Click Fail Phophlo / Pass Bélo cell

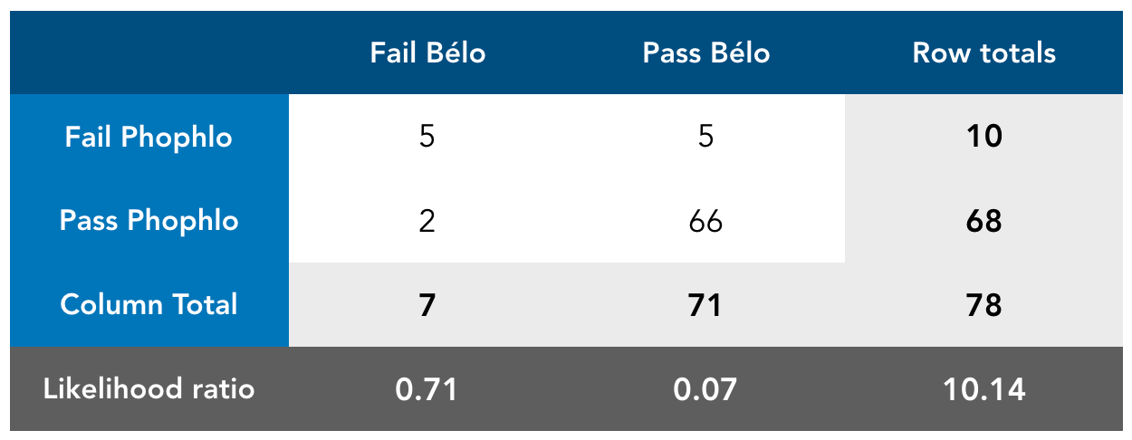[705, 137]
